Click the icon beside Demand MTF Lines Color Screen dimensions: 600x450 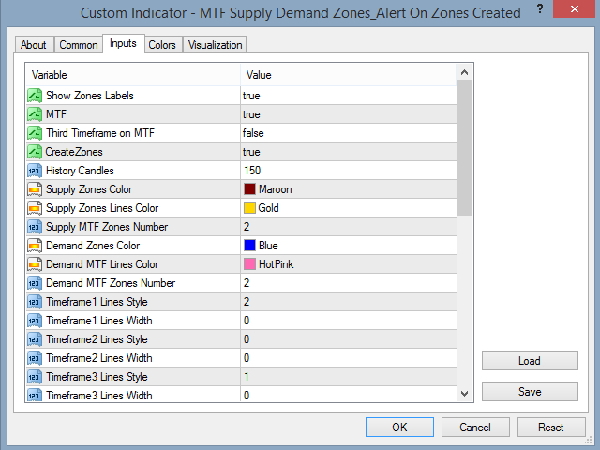point(35,264)
